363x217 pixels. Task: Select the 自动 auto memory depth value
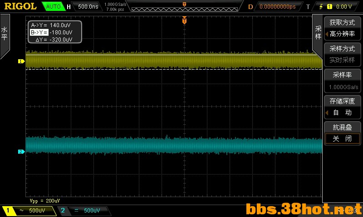pos(342,113)
